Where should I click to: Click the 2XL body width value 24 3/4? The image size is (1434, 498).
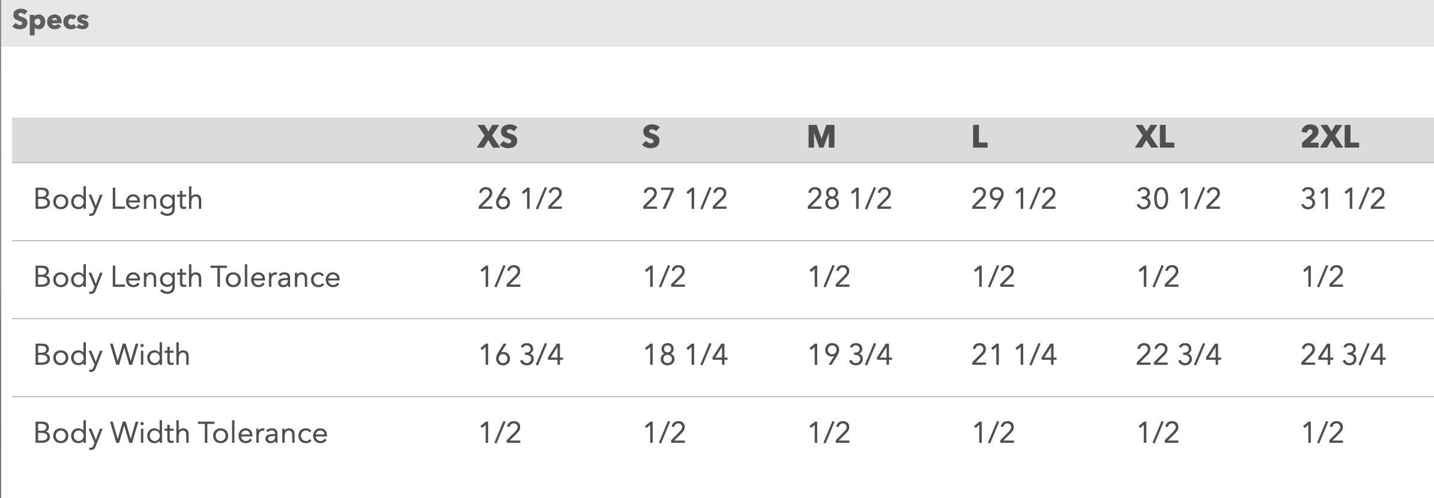[x=1343, y=355]
